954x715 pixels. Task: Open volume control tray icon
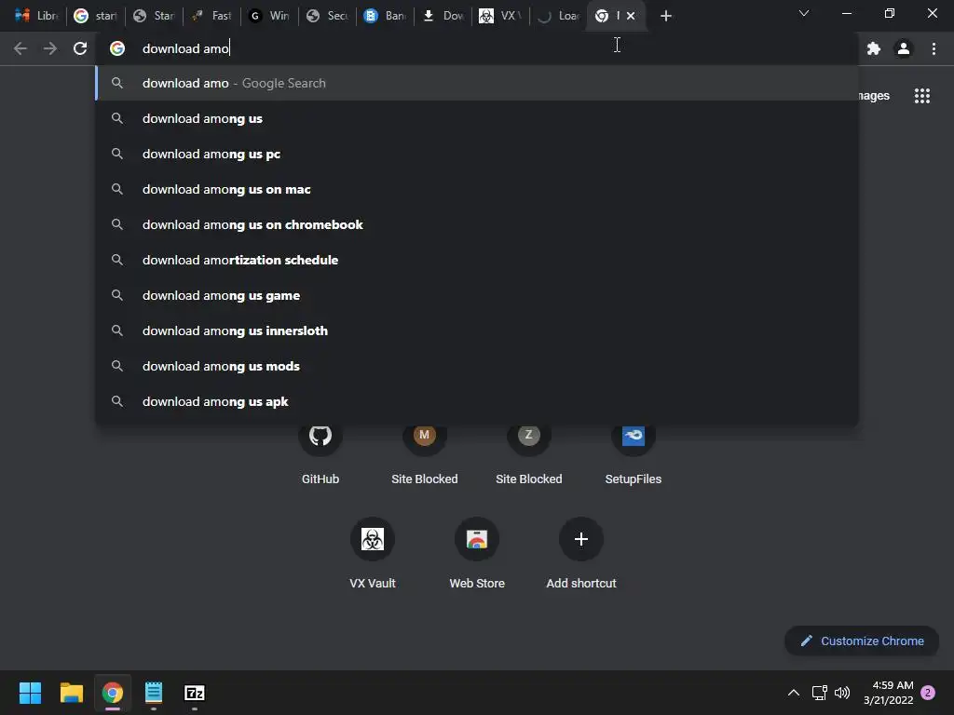pos(842,693)
